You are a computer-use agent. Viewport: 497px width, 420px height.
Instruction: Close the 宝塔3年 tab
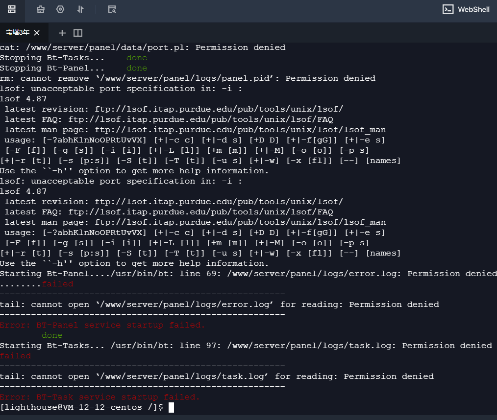pos(37,33)
